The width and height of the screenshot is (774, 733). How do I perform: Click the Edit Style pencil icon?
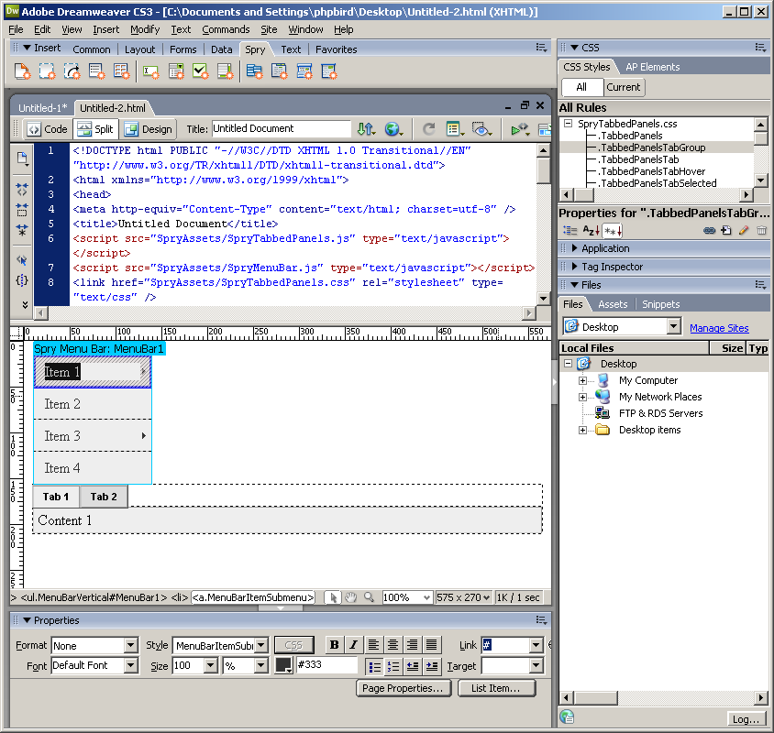pos(744,230)
